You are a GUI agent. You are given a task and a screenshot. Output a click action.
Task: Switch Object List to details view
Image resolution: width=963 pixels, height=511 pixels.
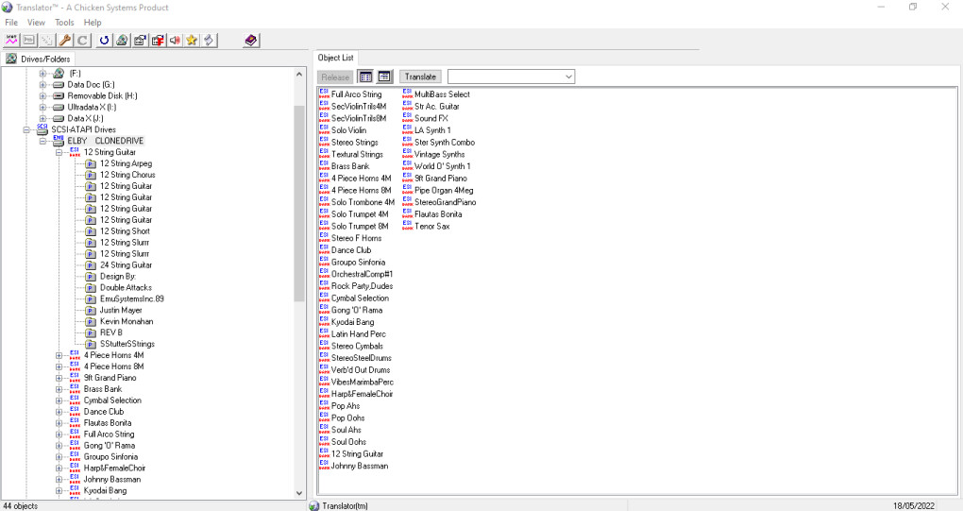(x=384, y=77)
